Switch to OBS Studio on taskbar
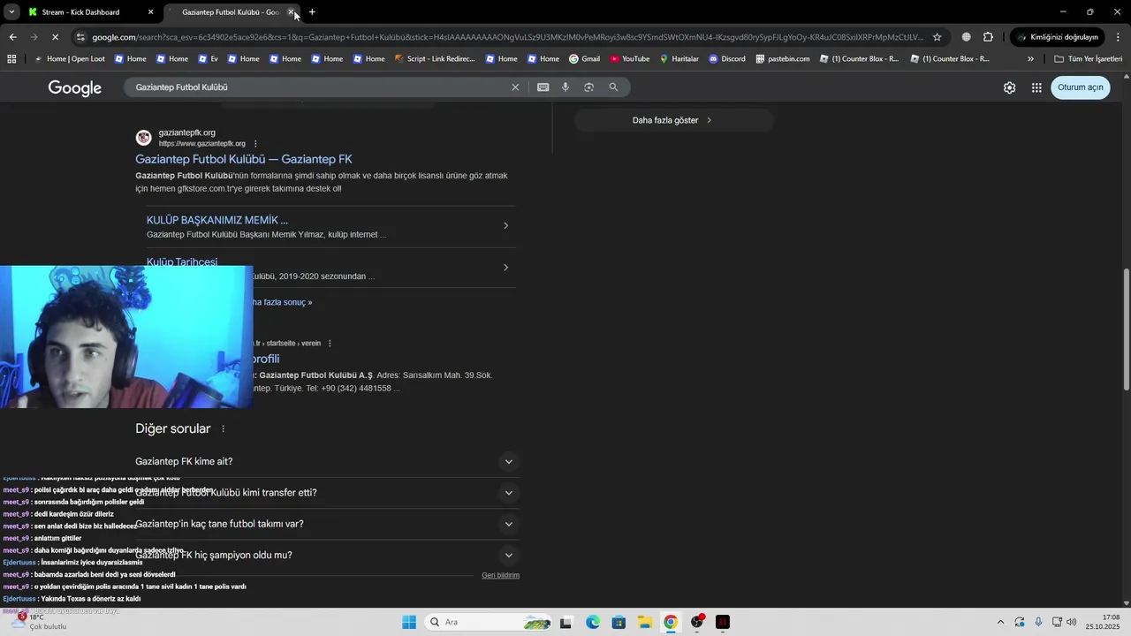Viewport: 1131px width, 636px height. 697,622
